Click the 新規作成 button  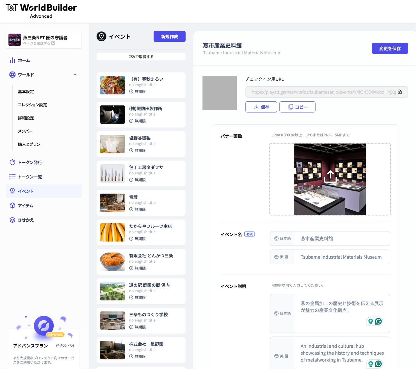pyautogui.click(x=169, y=36)
